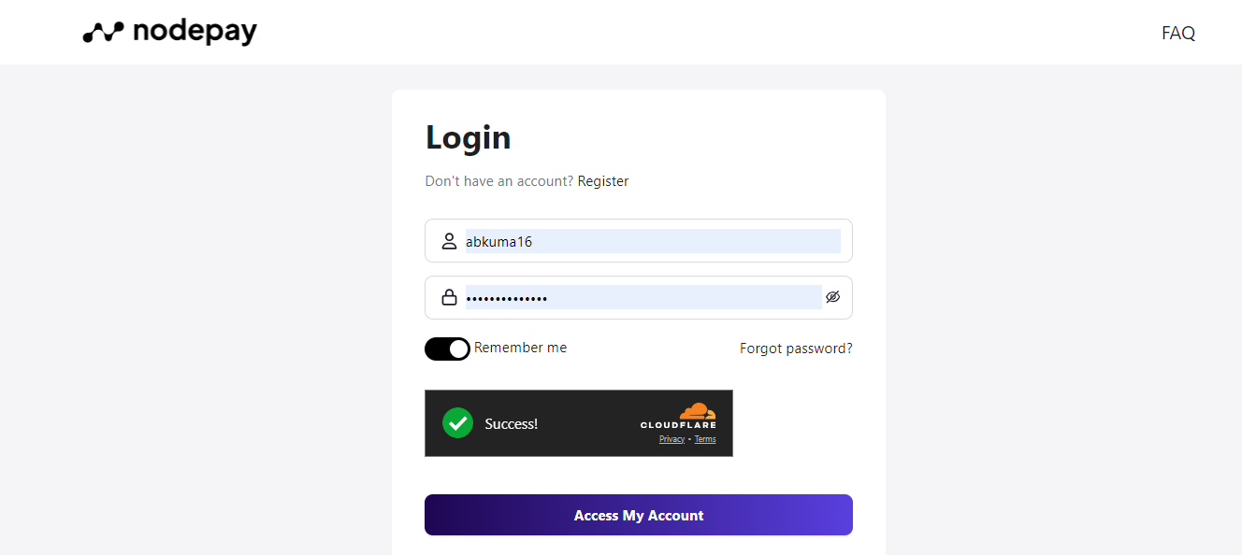
Task: Click the padlock icon in password field
Action: coord(449,296)
